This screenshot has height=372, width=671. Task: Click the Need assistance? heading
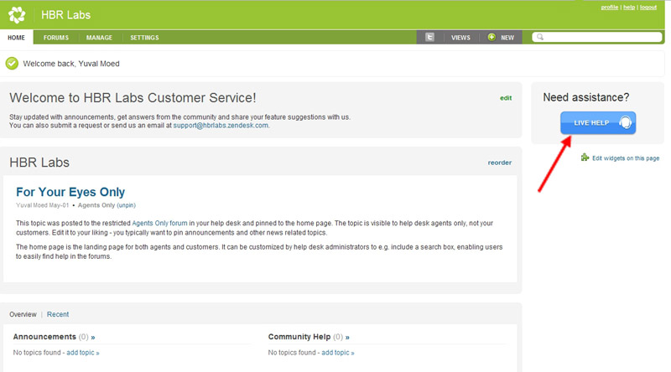click(586, 97)
